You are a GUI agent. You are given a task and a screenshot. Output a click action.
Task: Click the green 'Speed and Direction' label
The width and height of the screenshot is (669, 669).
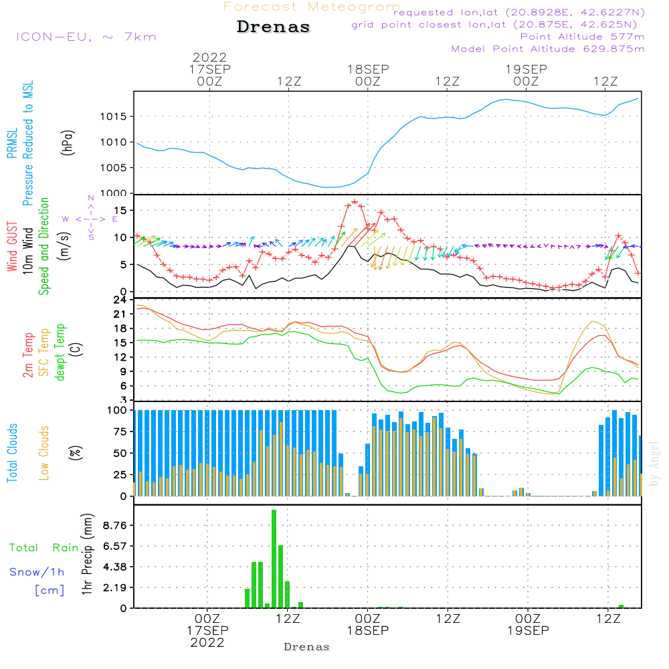[43, 246]
